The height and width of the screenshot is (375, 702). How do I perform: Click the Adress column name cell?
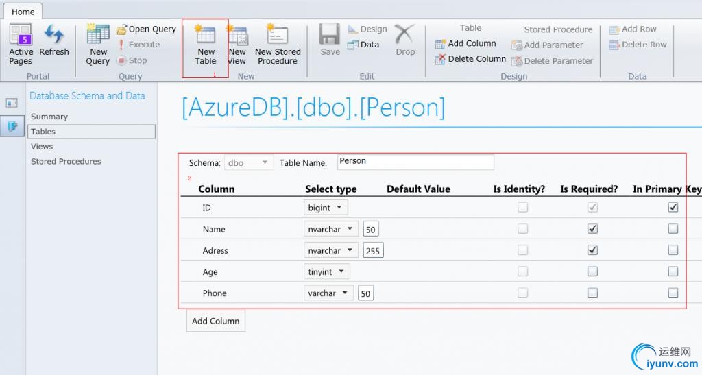(x=215, y=251)
